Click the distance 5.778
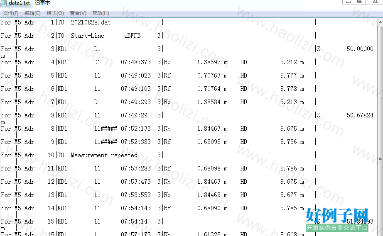This screenshot has height=236, width=383. point(289,89)
